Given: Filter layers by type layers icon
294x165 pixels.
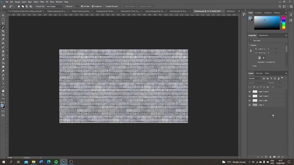Looking at the screenshot, I should click(271, 78).
